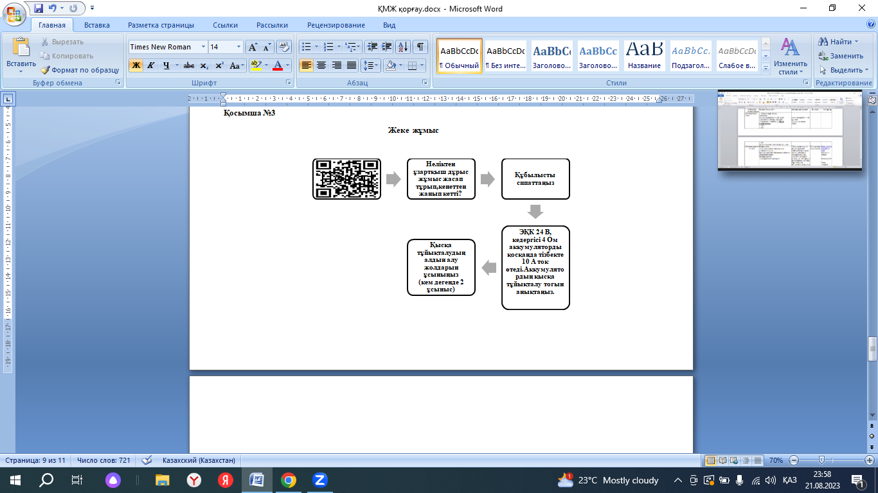Viewport: 878px width, 493px height.
Task: Click the Clear Formatting icon
Action: pos(283,47)
